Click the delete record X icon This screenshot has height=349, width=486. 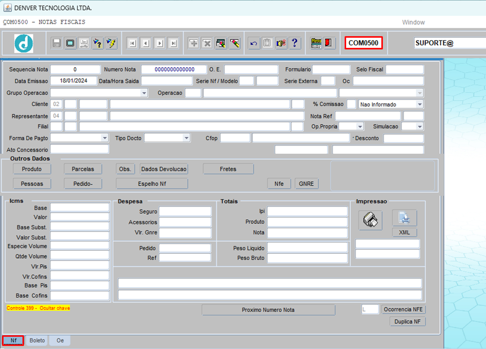(x=207, y=43)
